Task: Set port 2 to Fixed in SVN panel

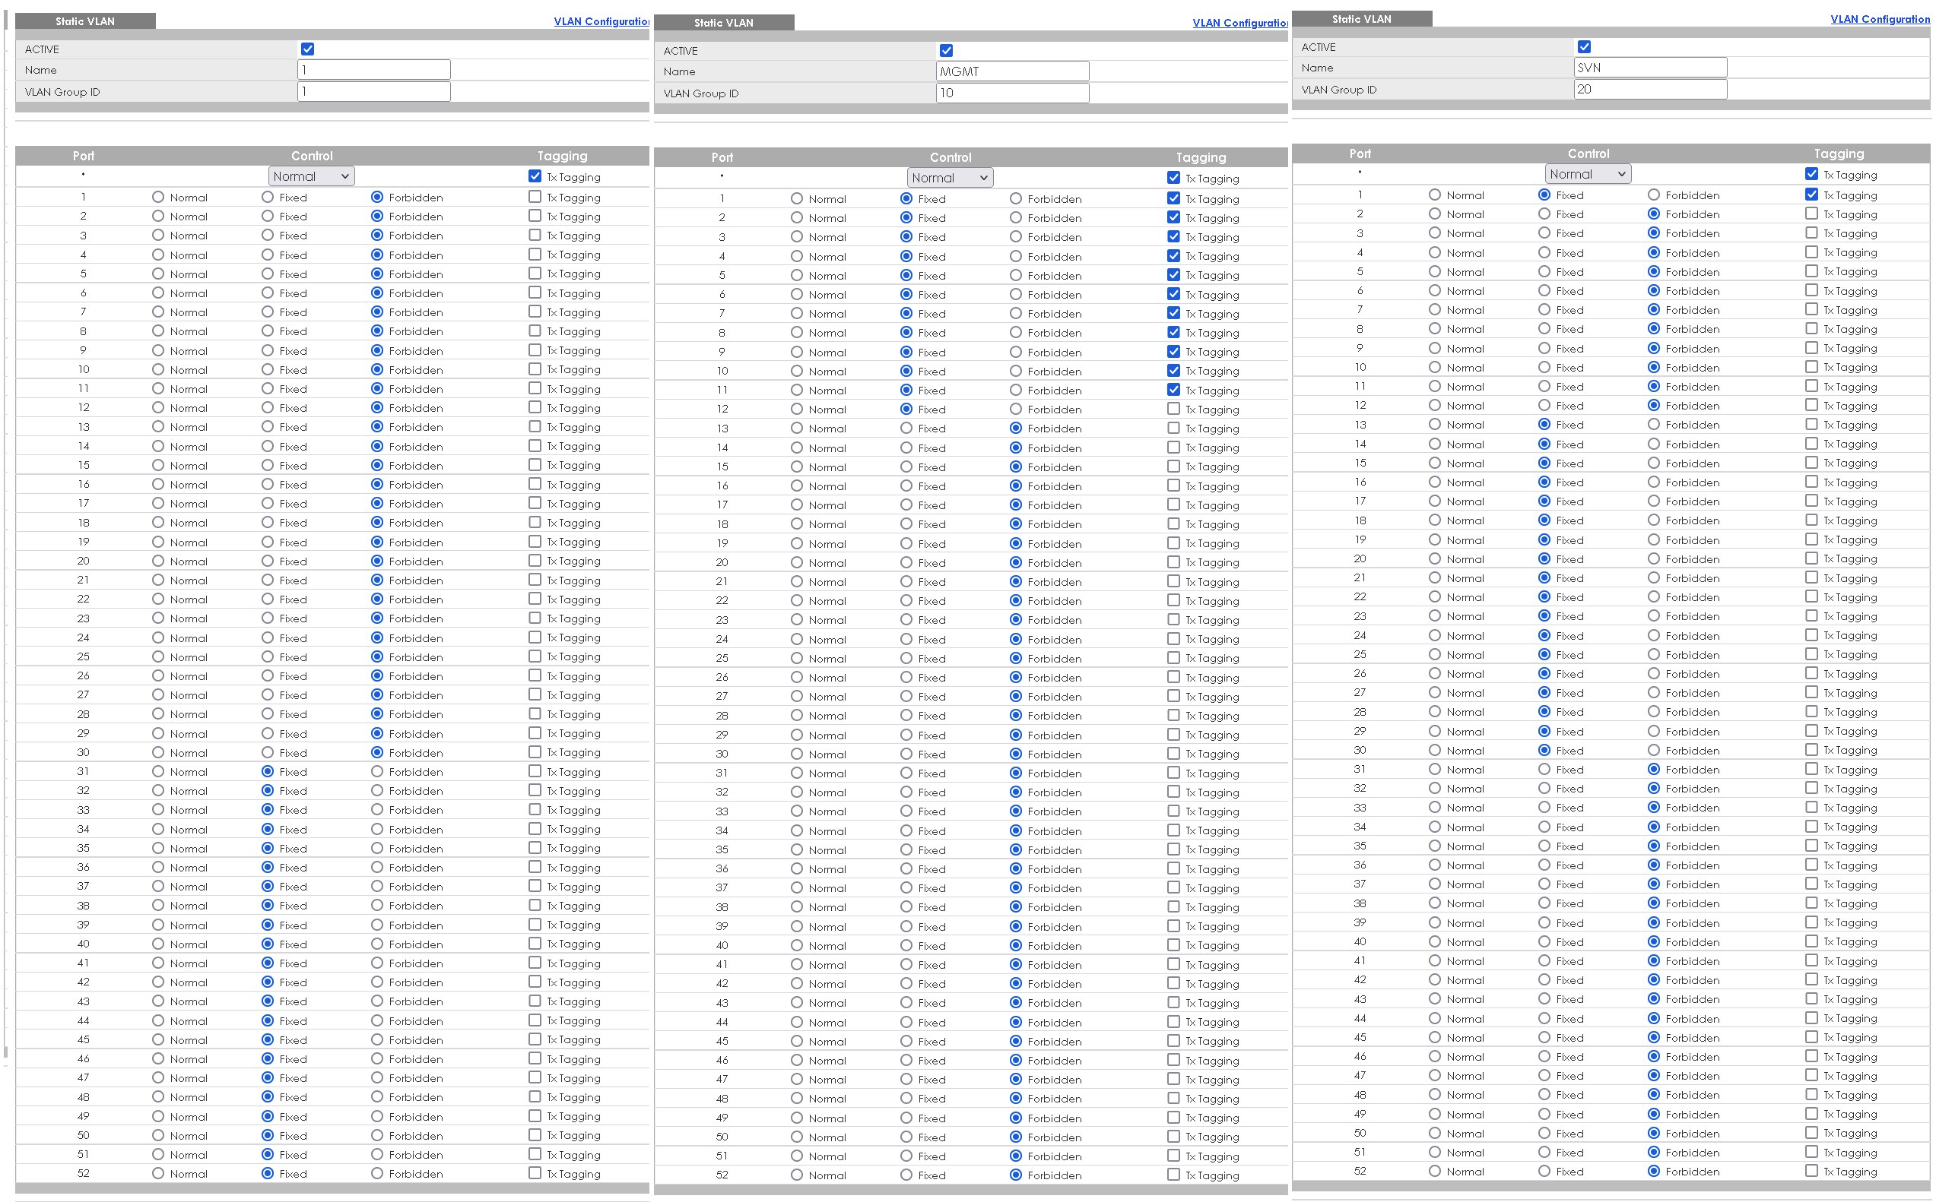Action: [1544, 214]
